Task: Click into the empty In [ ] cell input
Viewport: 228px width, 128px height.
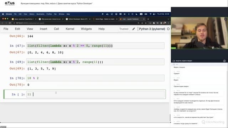Action: coord(95,94)
